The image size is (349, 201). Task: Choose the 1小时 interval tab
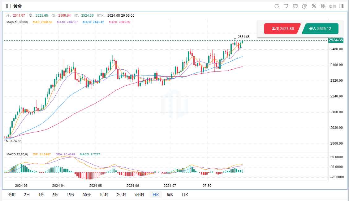pyautogui.click(x=104, y=195)
